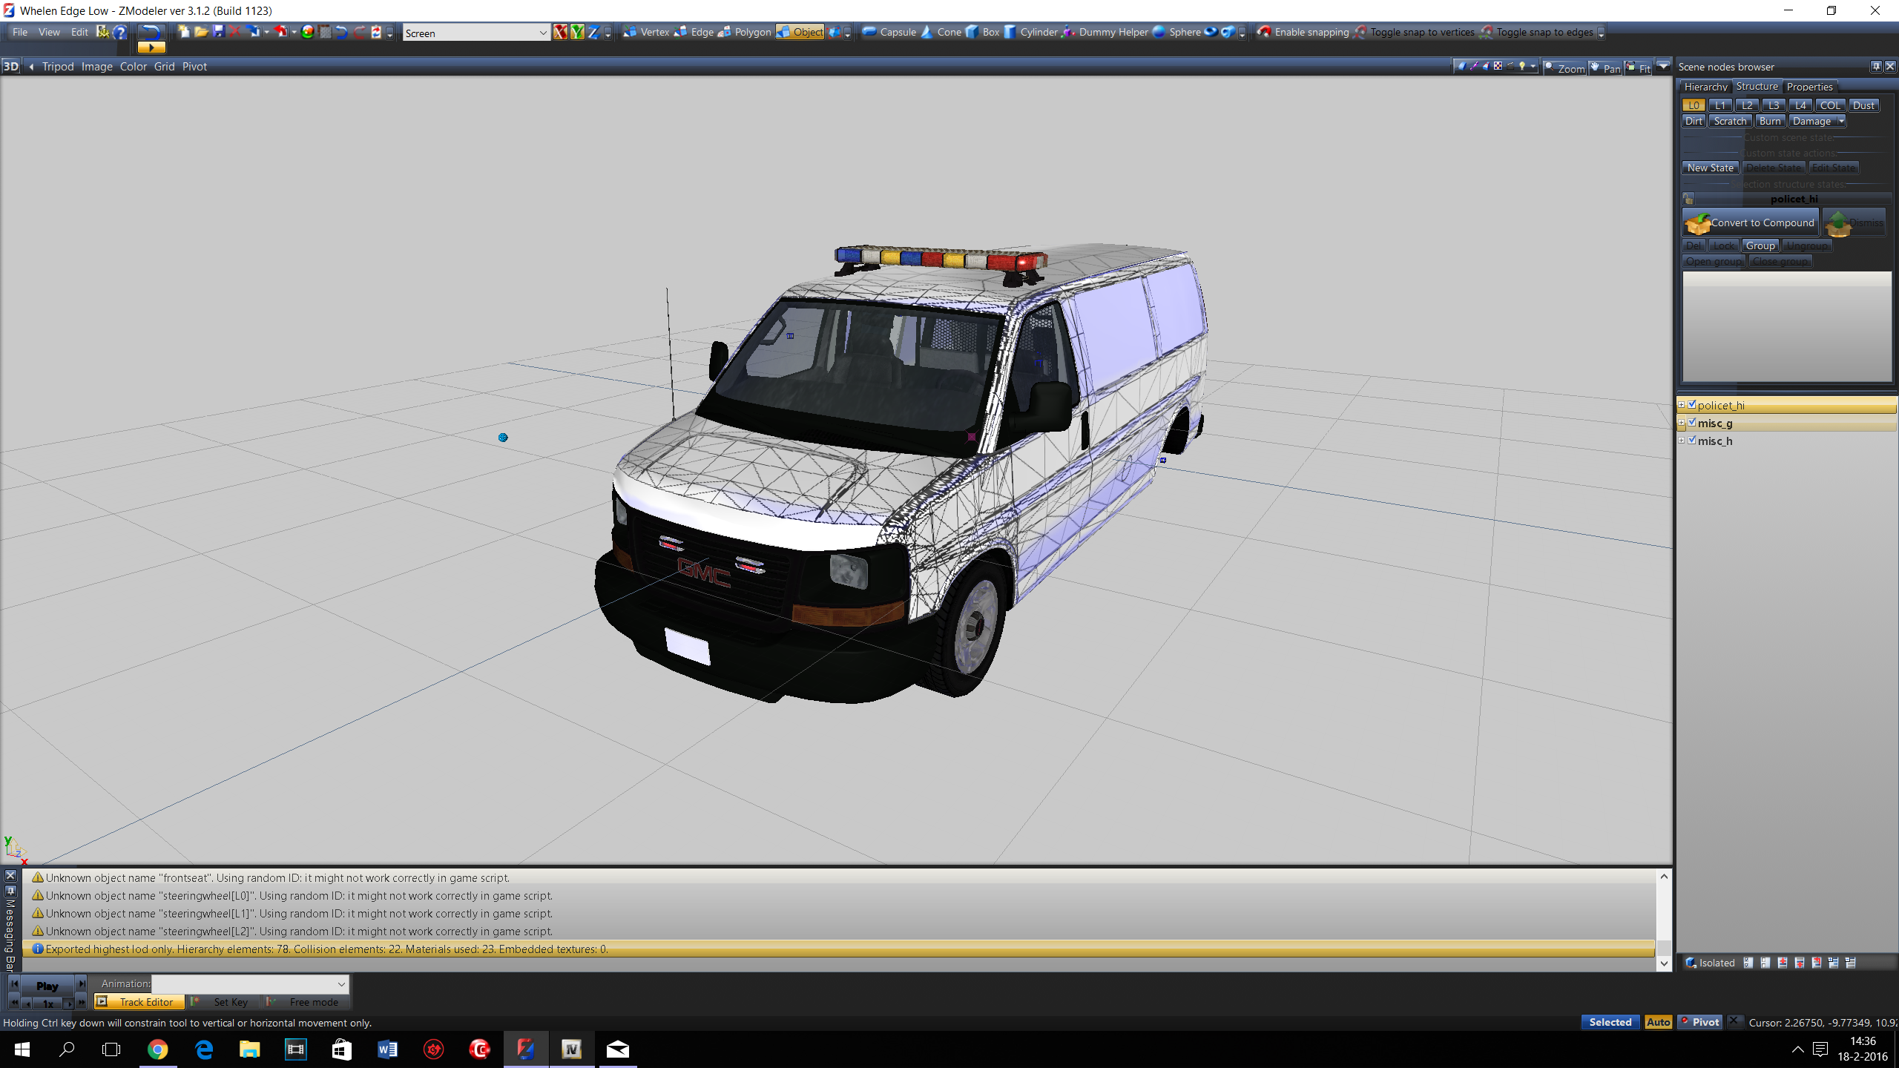The width and height of the screenshot is (1899, 1068).
Task: Click Convert to Compound button
Action: [x=1751, y=222]
